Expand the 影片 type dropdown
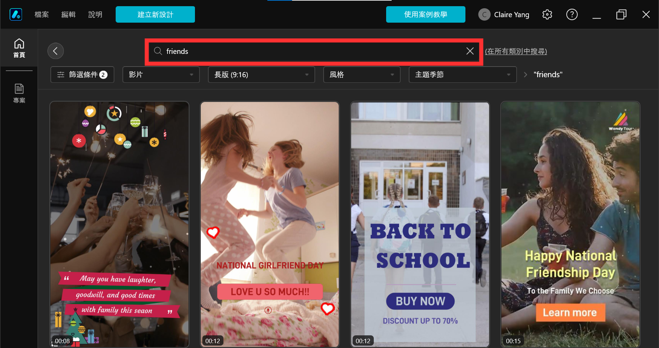 [161, 74]
